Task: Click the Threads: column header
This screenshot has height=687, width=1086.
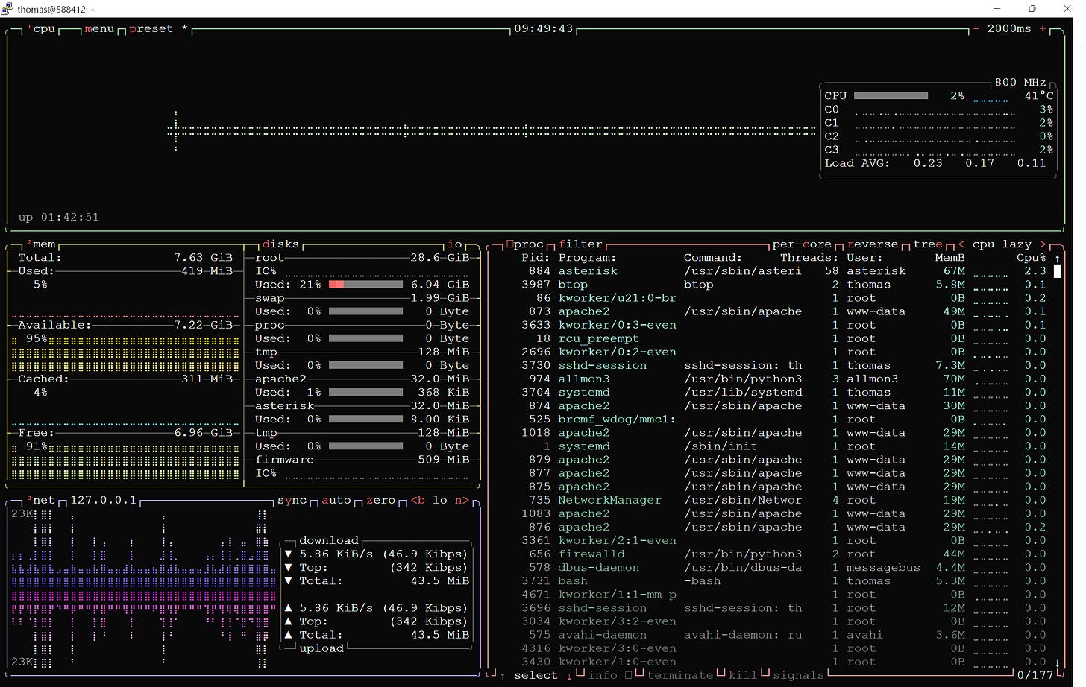Action: point(809,258)
